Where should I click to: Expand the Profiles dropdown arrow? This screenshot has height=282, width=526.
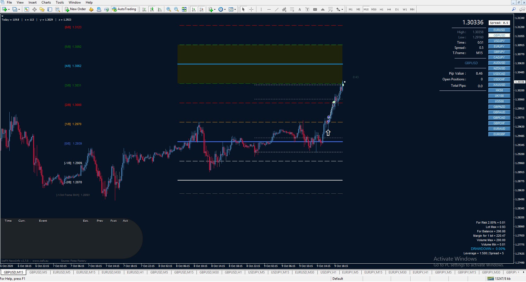click(x=19, y=10)
